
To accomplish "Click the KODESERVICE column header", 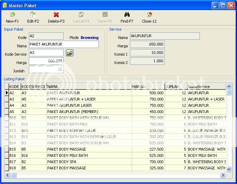I will [x=34, y=87].
